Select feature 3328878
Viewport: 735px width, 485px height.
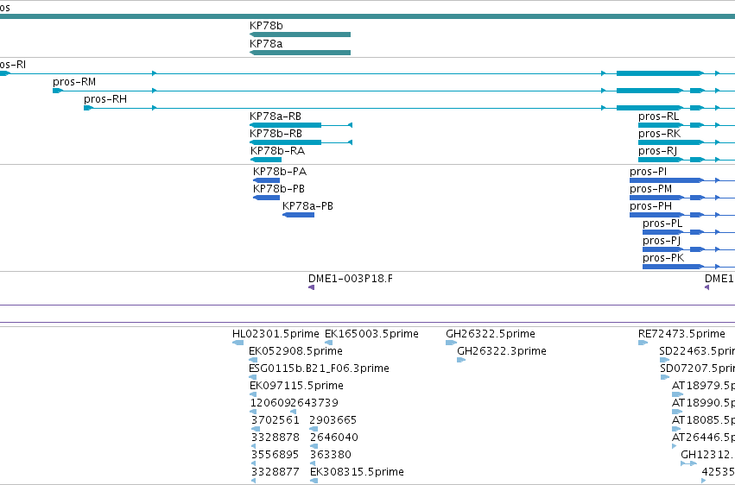[x=254, y=447]
